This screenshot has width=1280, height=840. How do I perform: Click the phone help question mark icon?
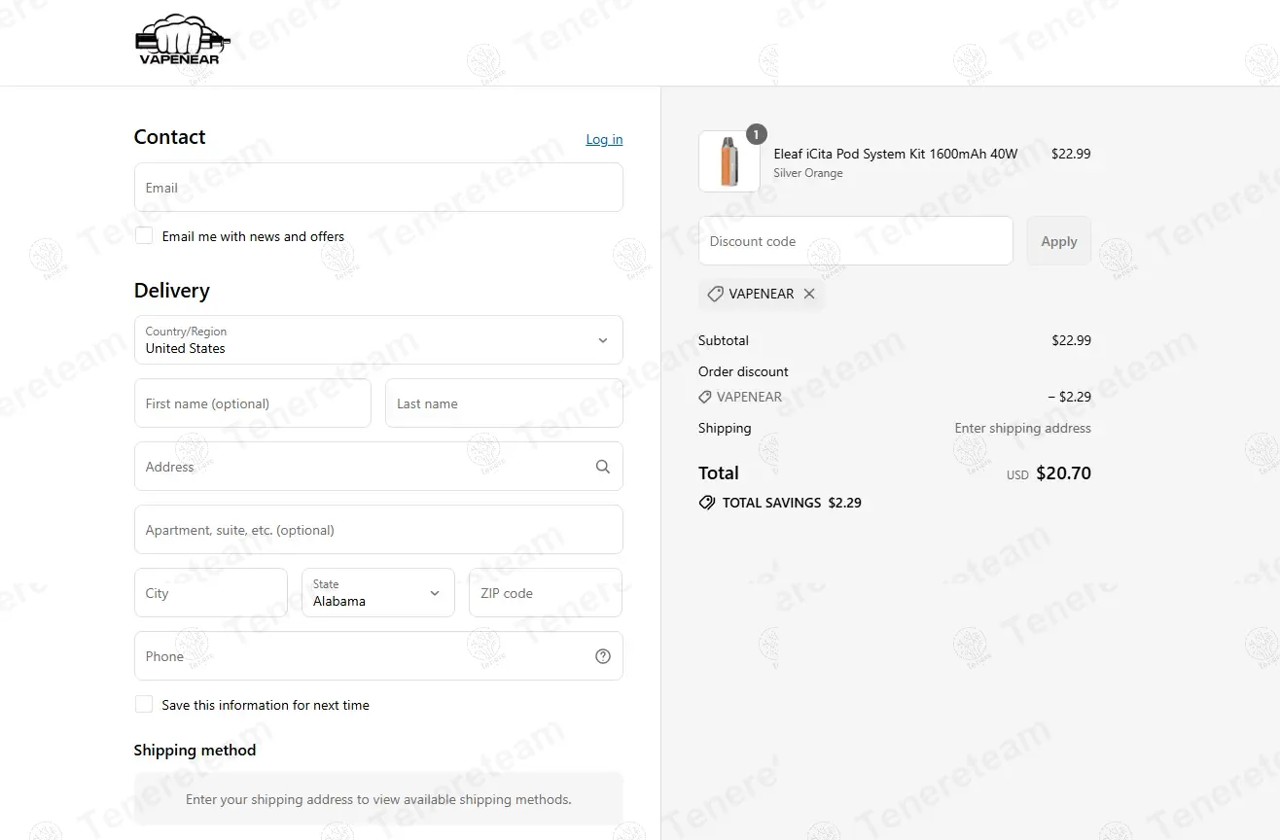(x=603, y=656)
